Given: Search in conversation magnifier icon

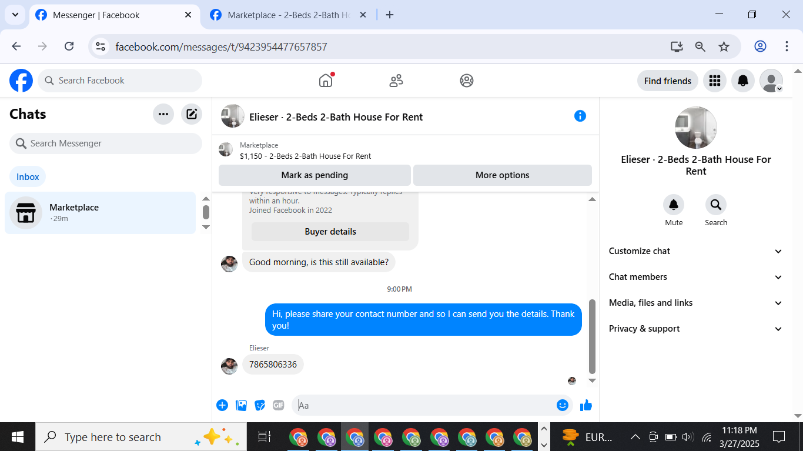Looking at the screenshot, I should 716,205.
